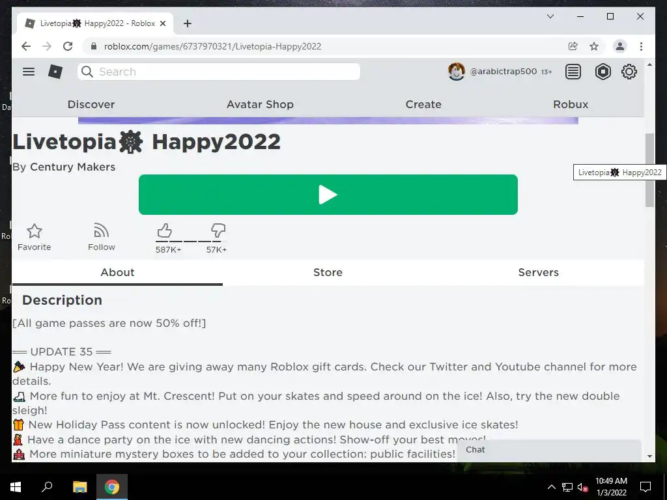Open the Chat panel

(x=548, y=450)
